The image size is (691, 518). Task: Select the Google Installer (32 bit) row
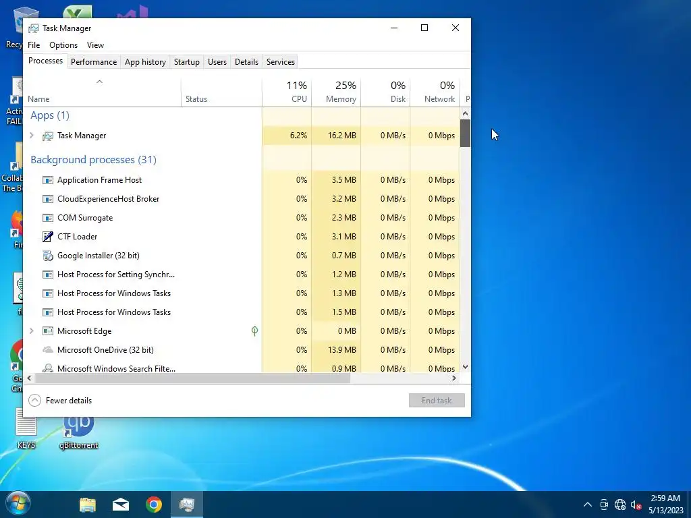(242, 256)
